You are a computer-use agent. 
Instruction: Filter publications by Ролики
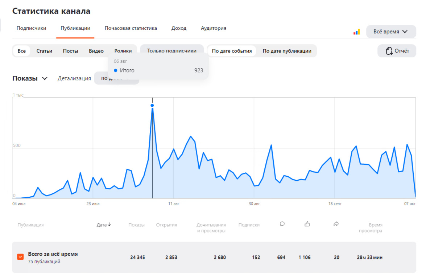pyautogui.click(x=123, y=51)
